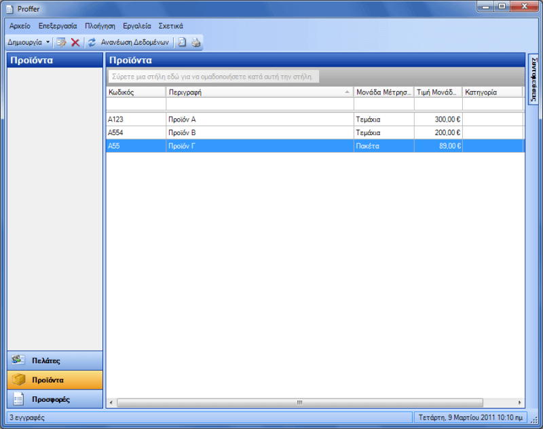The image size is (543, 429).
Task: Open the Εργαλεία menu
Action: [x=136, y=26]
